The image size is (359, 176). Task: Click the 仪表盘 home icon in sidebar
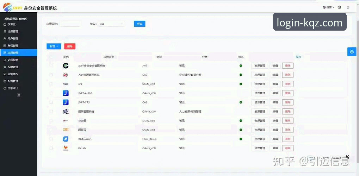tap(5, 24)
